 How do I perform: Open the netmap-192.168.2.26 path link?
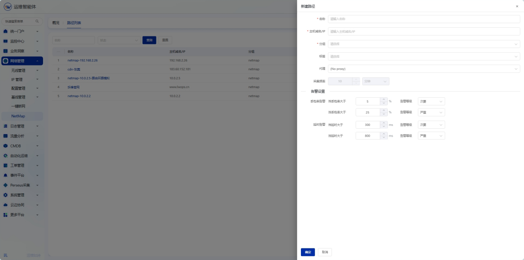click(x=82, y=60)
